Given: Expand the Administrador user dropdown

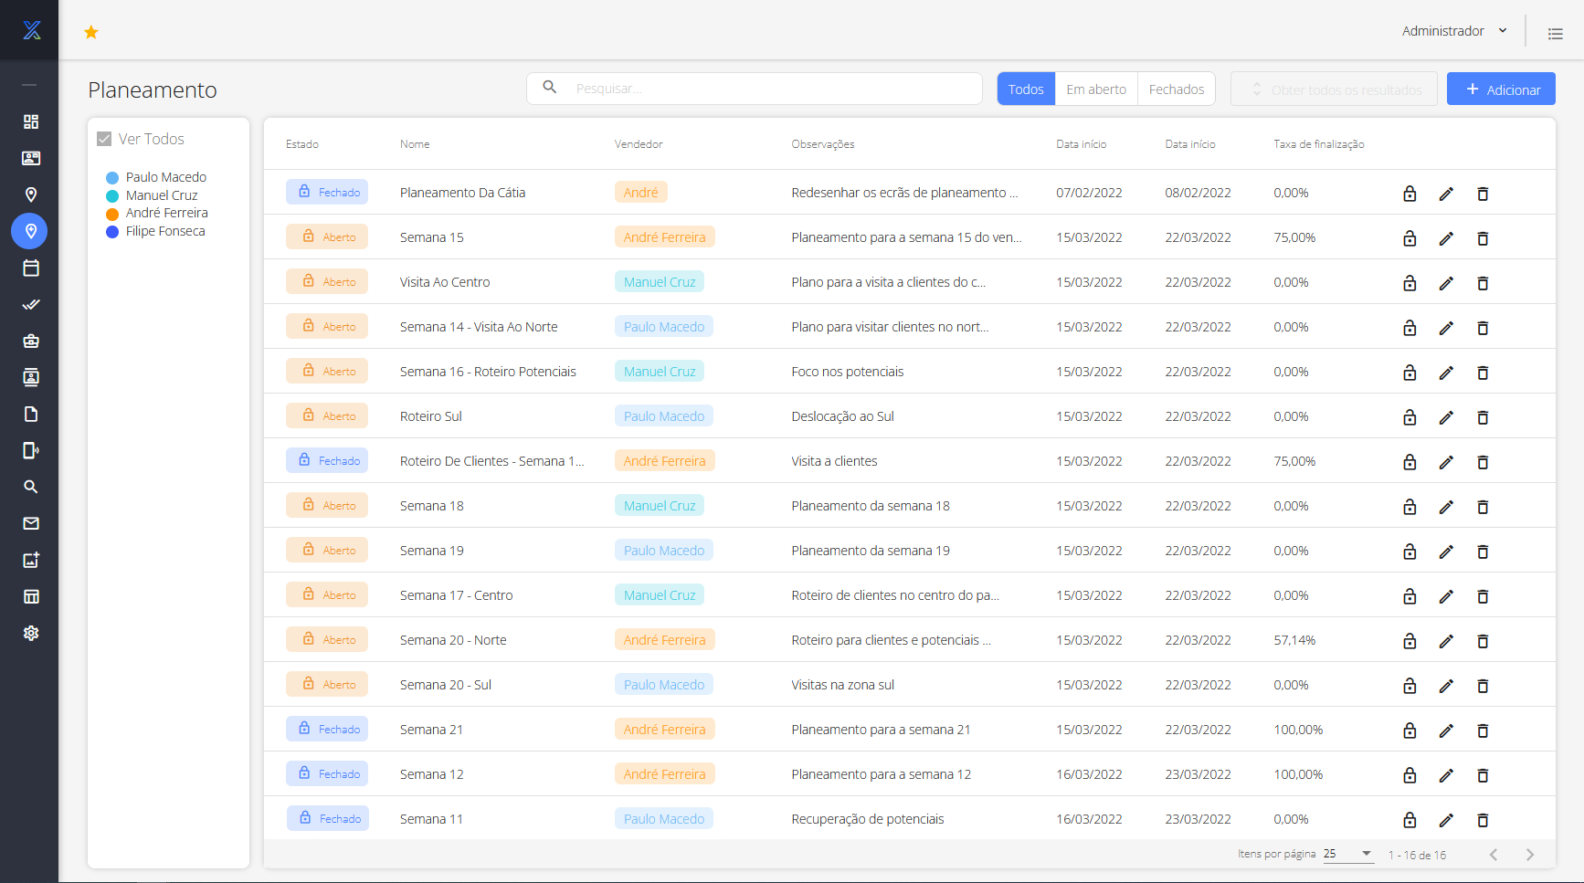Looking at the screenshot, I should pos(1454,31).
